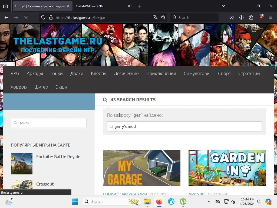Open the Квесты category
Screen dimensions: 277x208
[x=98, y=73]
